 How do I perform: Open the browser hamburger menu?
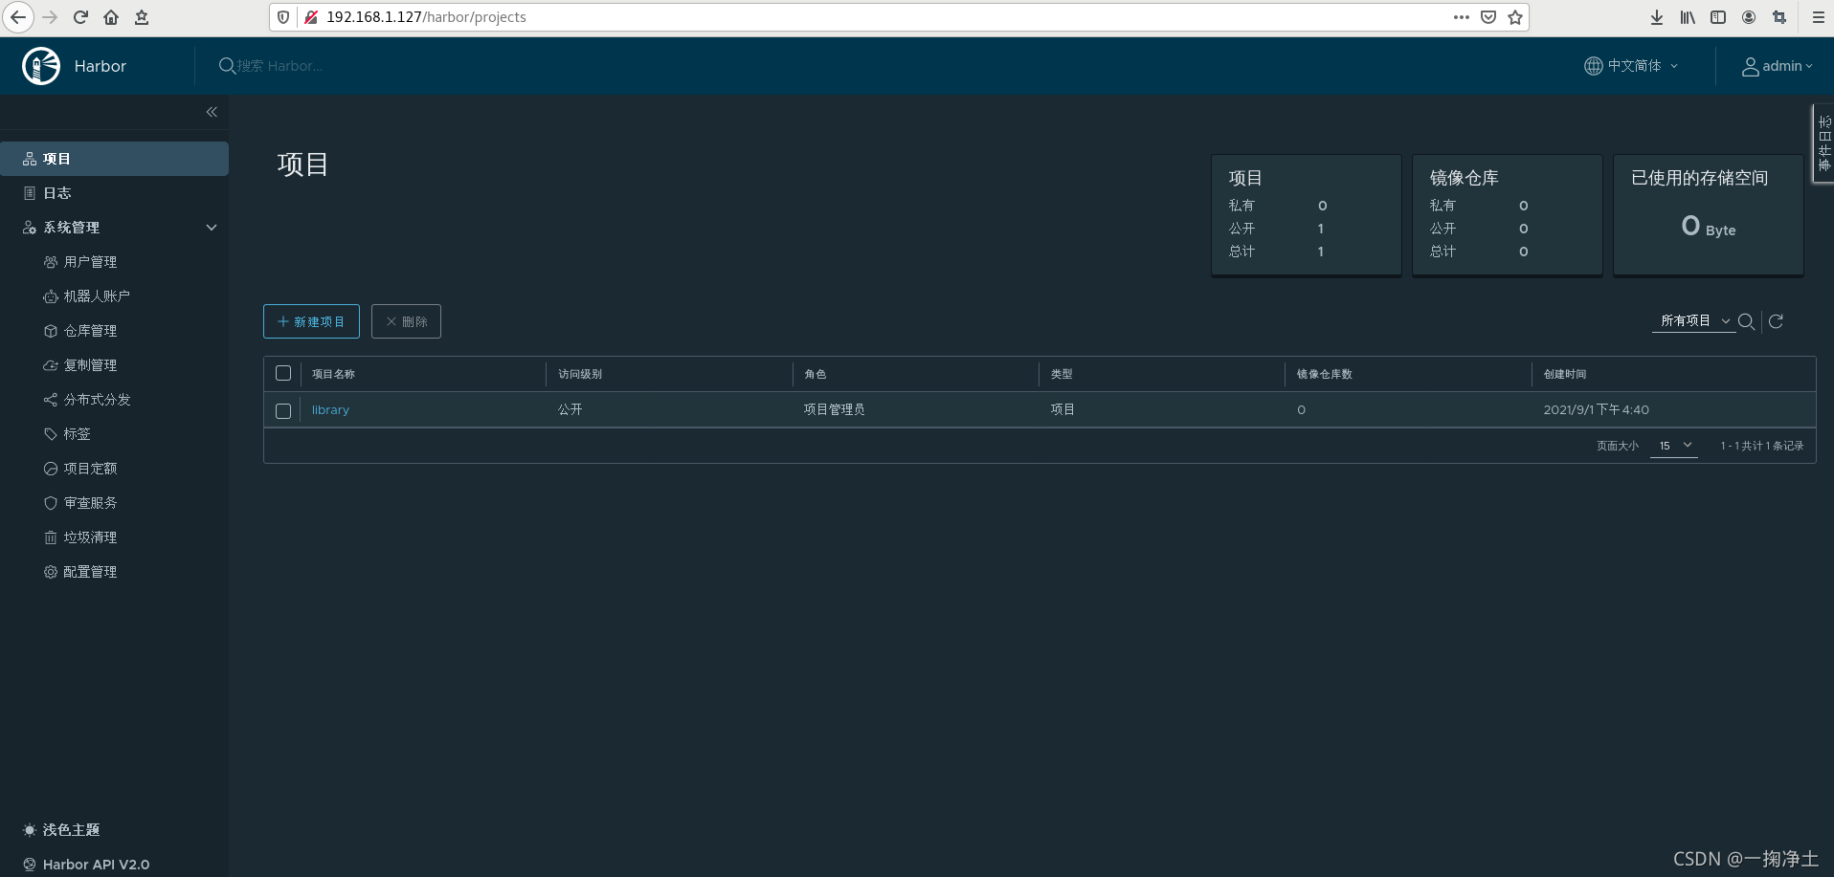pos(1818,17)
